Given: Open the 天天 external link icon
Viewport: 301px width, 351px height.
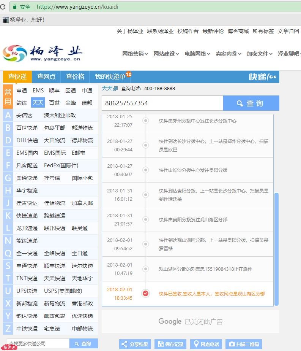Looking at the screenshot, I should point(115,89).
